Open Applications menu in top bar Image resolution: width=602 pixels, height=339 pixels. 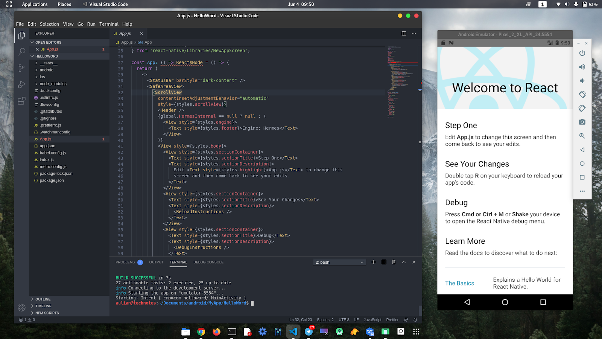(x=35, y=4)
